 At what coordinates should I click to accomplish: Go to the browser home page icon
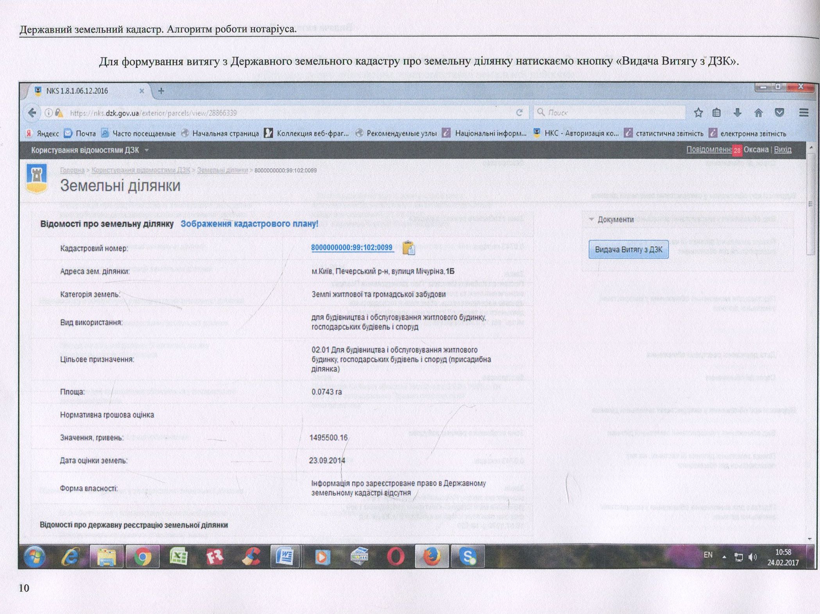758,113
